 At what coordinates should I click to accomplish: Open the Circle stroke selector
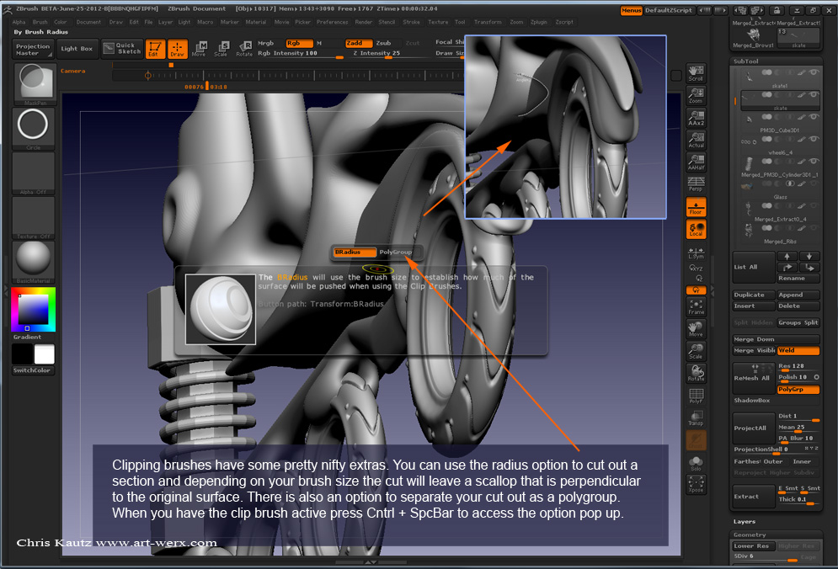(33, 128)
